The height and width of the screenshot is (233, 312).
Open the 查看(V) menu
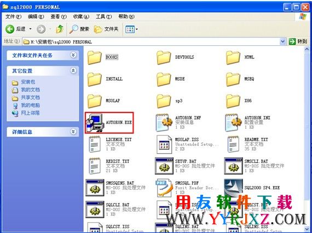click(x=59, y=17)
